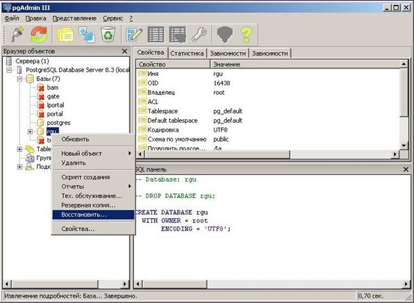Select the OID property row

[268, 83]
